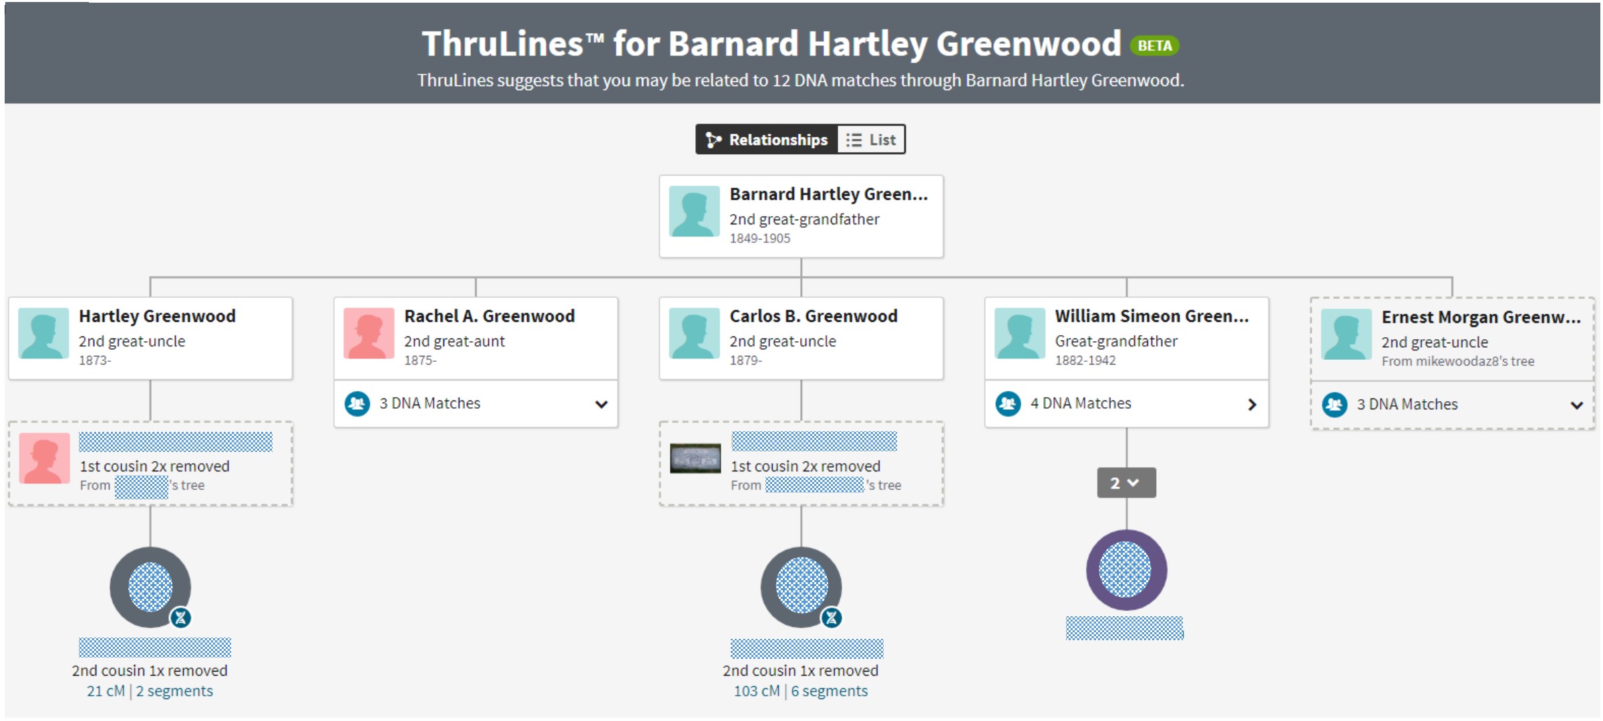Open gravestone photo under Carlos B. Greenwood
Image resolution: width=1603 pixels, height=721 pixels.
coord(695,458)
